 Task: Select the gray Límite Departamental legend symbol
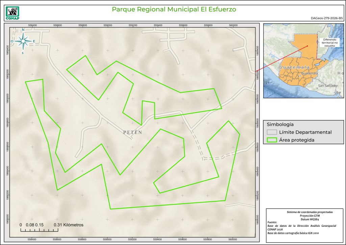271,132
